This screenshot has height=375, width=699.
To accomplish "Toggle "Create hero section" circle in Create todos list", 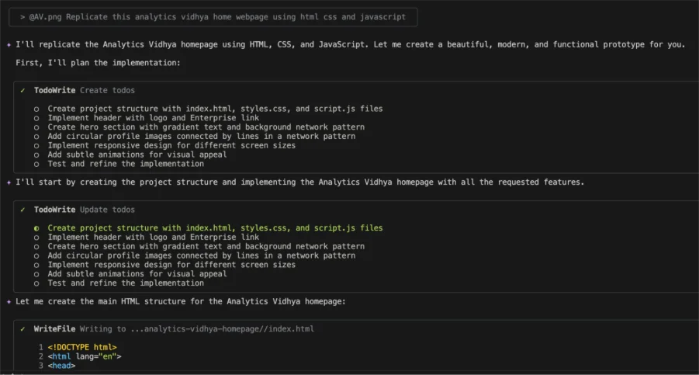I will click(x=36, y=127).
